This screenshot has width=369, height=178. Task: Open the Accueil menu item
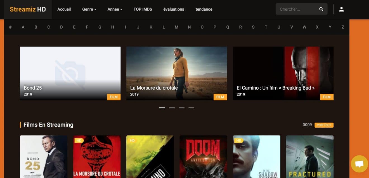point(64,9)
